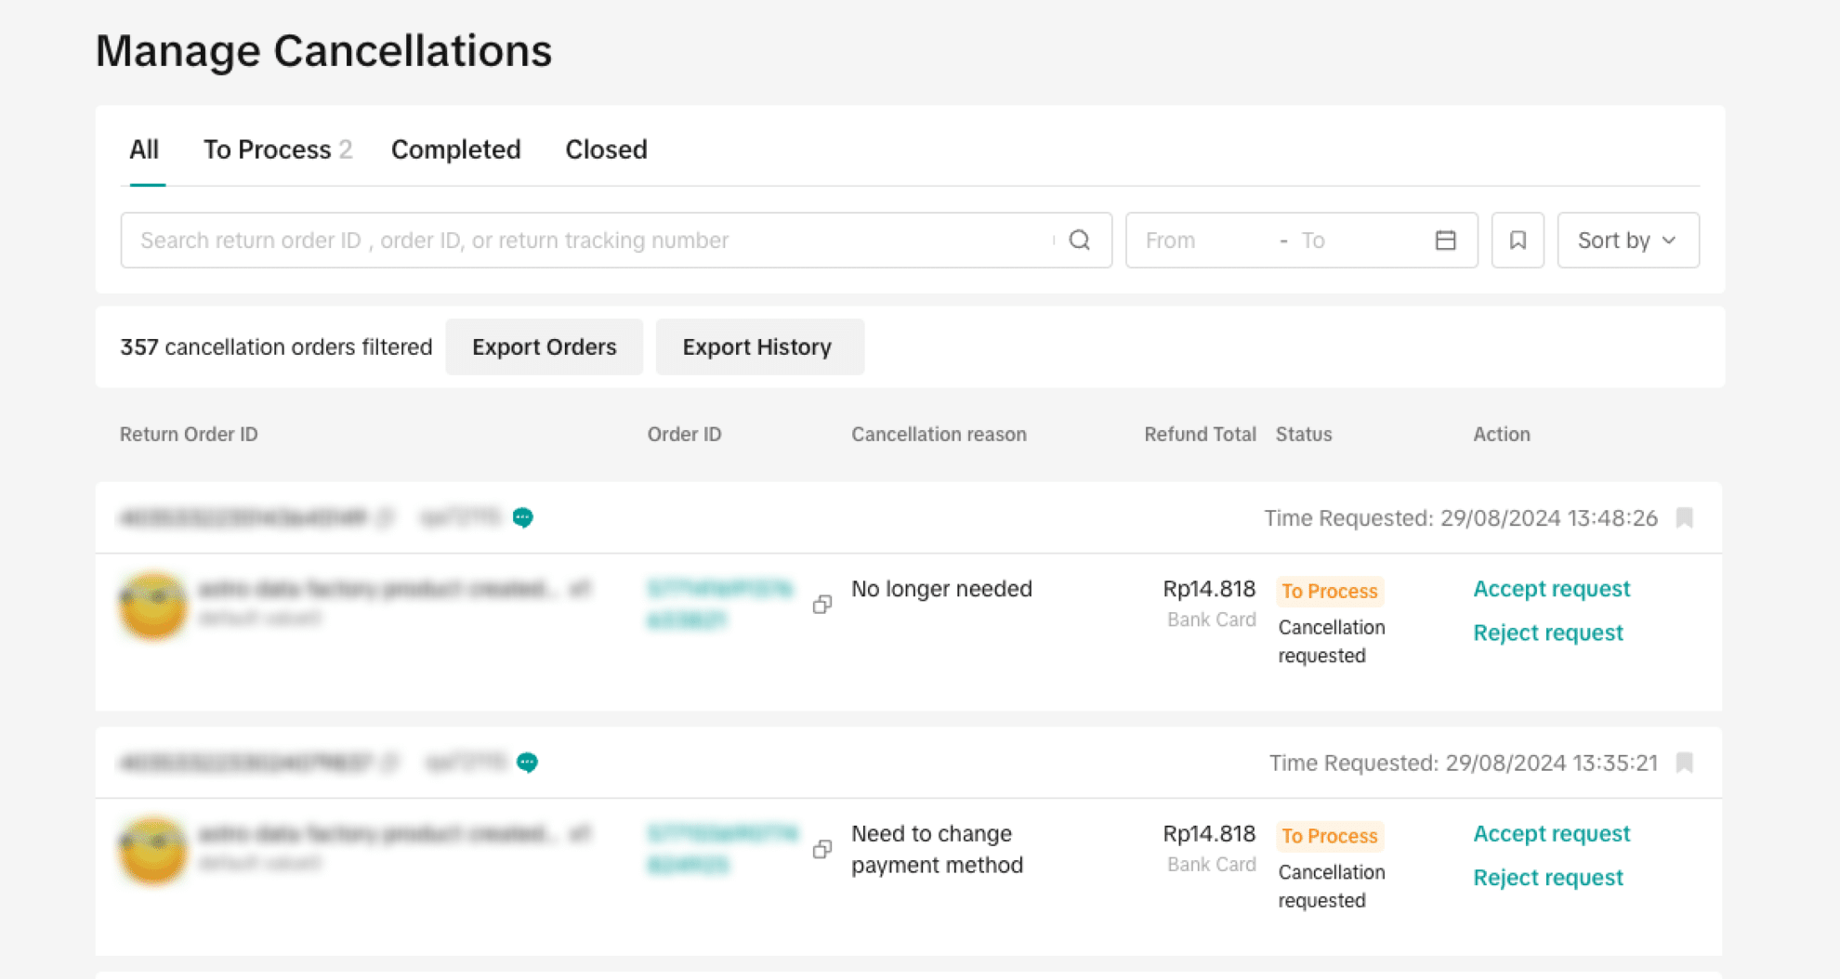The height and width of the screenshot is (979, 1840).
Task: Accept the 'No longer needed' cancellation request
Action: pyautogui.click(x=1551, y=589)
